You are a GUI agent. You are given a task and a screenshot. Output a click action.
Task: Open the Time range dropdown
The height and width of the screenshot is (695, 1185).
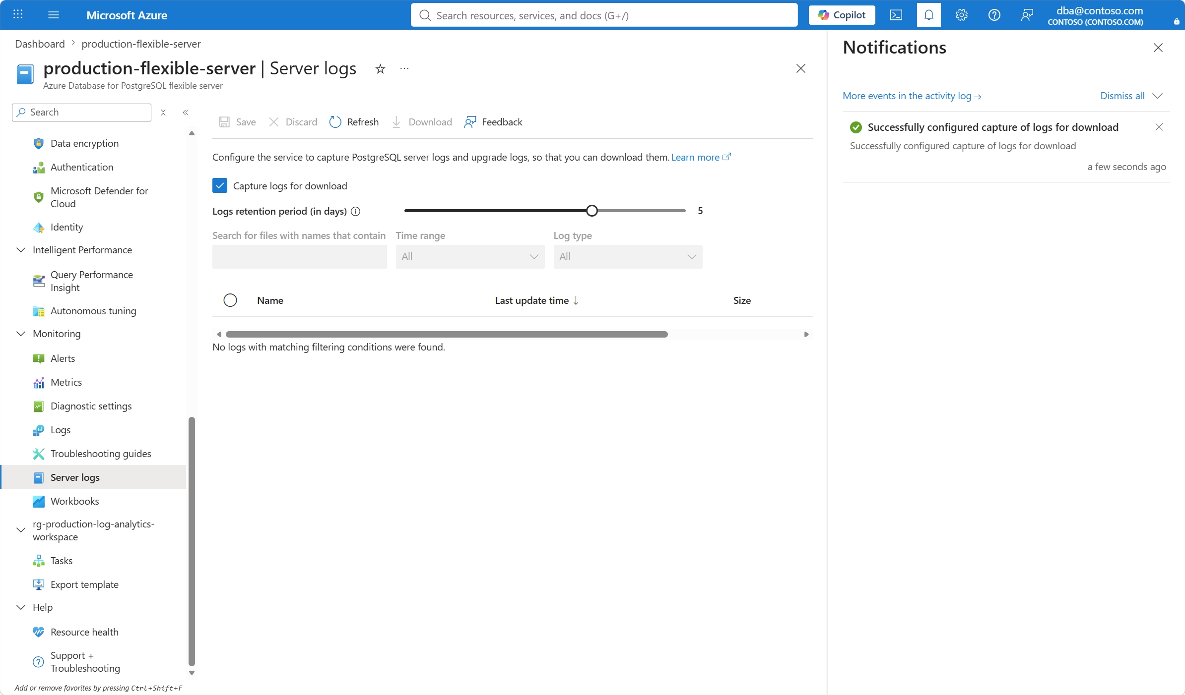[x=470, y=257]
